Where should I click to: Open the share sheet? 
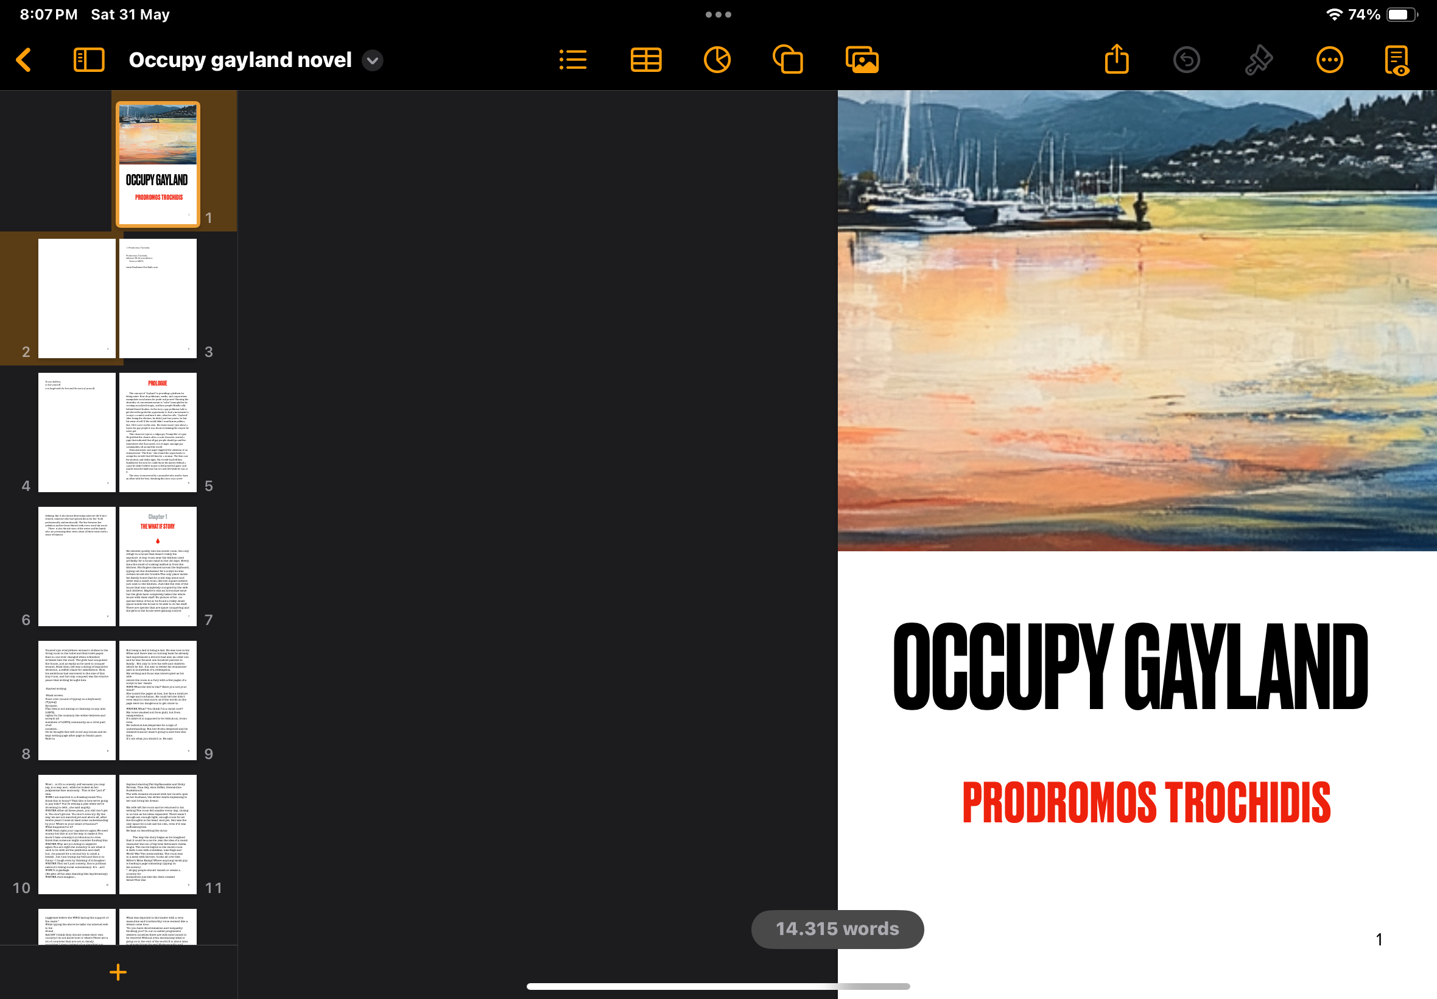1117,60
